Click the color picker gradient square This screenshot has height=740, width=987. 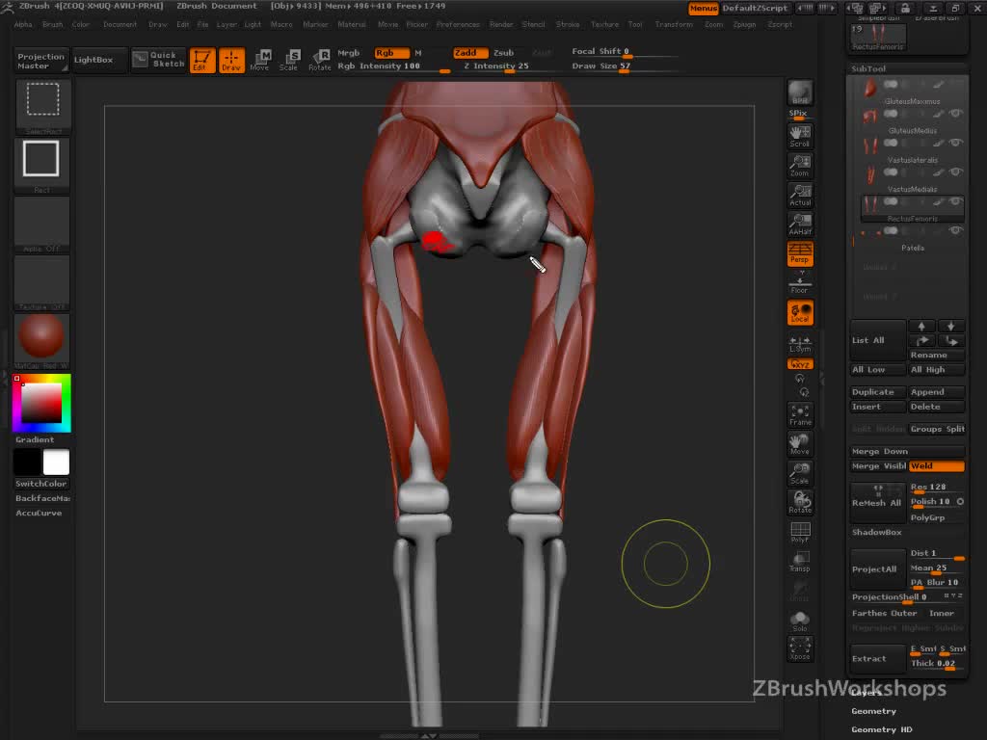[x=41, y=403]
